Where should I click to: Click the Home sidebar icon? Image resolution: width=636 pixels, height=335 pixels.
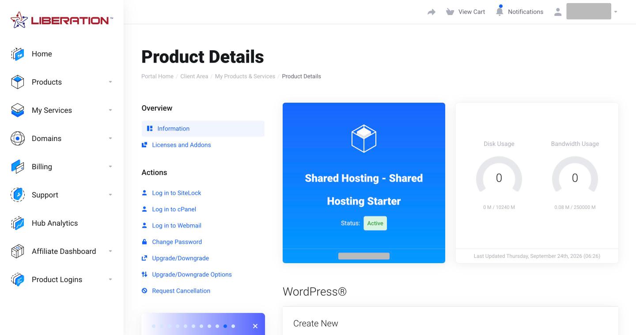[x=18, y=54]
